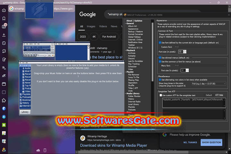This screenshot has width=231, height=154.
Task: Open the command chain terminal sidebar icon
Action: pos(4,68)
